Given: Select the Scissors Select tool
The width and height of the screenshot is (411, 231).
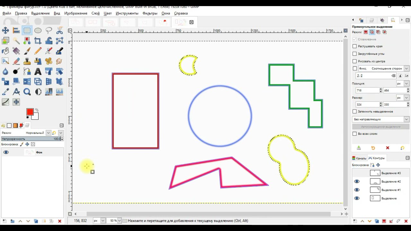Looking at the screenshot, I should [59, 30].
